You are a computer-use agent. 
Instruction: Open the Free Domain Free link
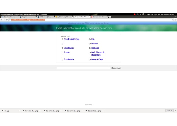pos(72,39)
